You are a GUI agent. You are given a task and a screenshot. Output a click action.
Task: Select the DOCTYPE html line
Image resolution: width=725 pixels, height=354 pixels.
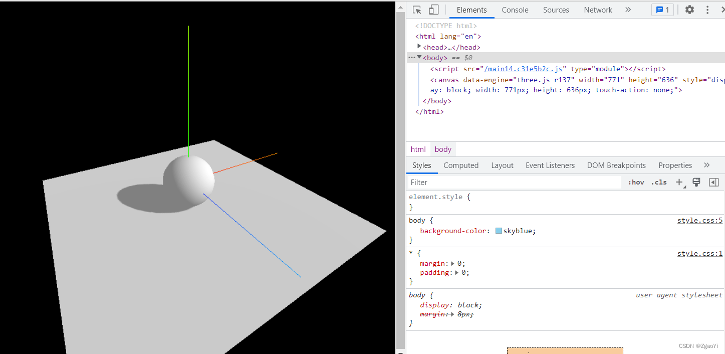(x=446, y=26)
